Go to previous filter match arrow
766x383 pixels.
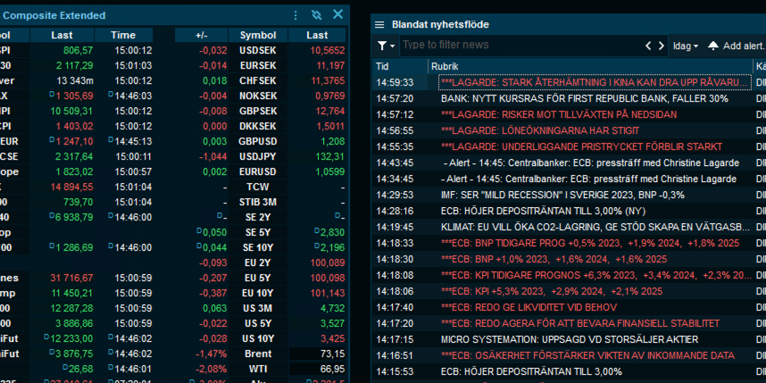click(x=648, y=46)
